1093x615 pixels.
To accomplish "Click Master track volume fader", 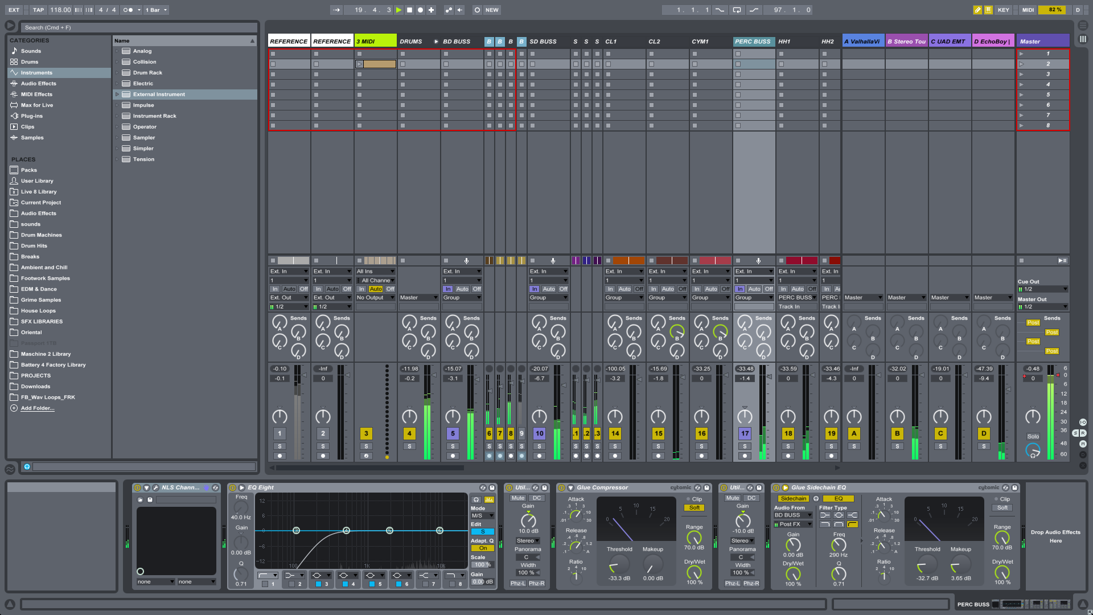I will click(x=1058, y=375).
